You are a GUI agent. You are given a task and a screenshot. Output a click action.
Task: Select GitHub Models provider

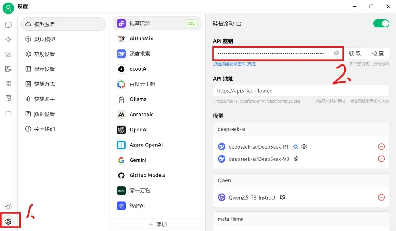coord(157,175)
